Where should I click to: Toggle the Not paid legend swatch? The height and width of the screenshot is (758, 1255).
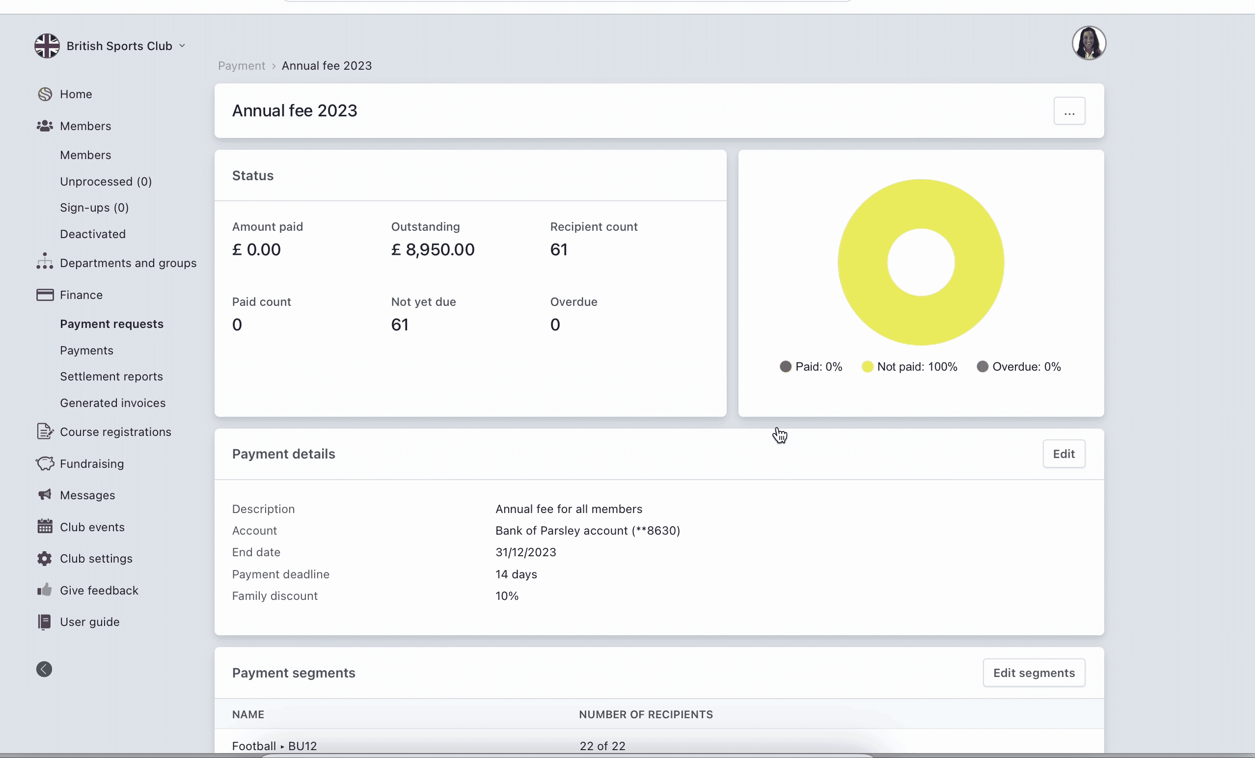tap(867, 367)
